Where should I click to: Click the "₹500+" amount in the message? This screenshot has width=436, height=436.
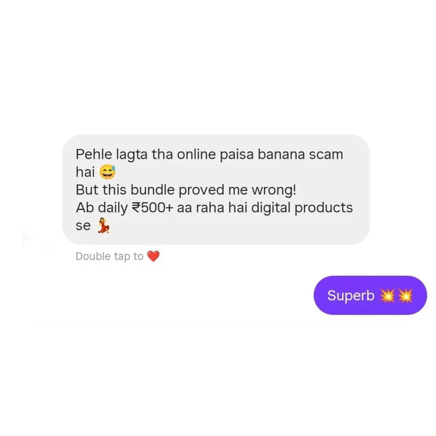click(x=152, y=207)
